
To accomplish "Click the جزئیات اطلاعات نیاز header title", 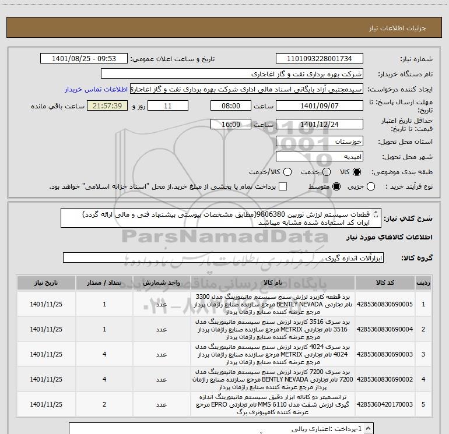I will [398, 28].
